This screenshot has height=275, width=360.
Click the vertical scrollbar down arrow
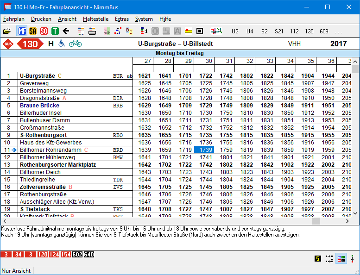click(355, 213)
